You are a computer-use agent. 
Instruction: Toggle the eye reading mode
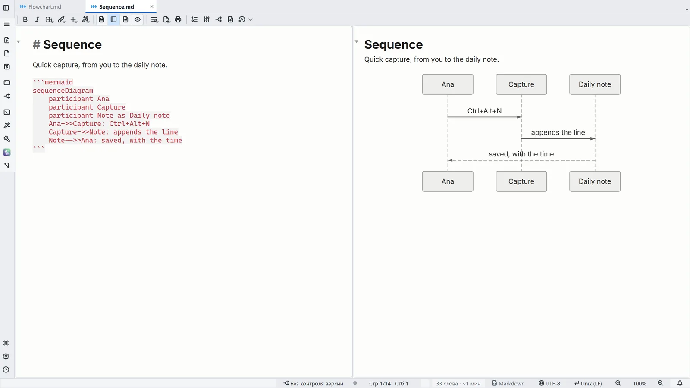click(138, 19)
